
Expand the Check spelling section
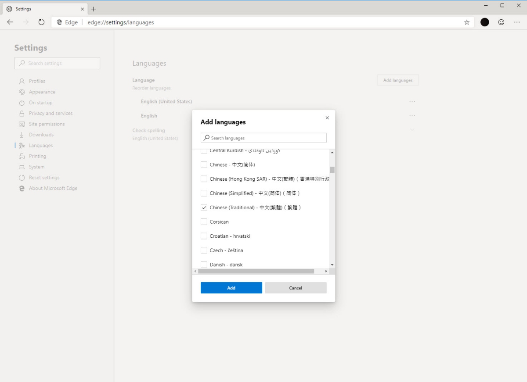coord(412,130)
